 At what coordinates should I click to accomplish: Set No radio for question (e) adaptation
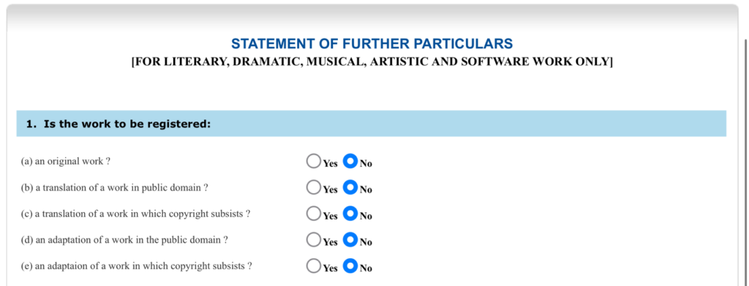pos(350,266)
